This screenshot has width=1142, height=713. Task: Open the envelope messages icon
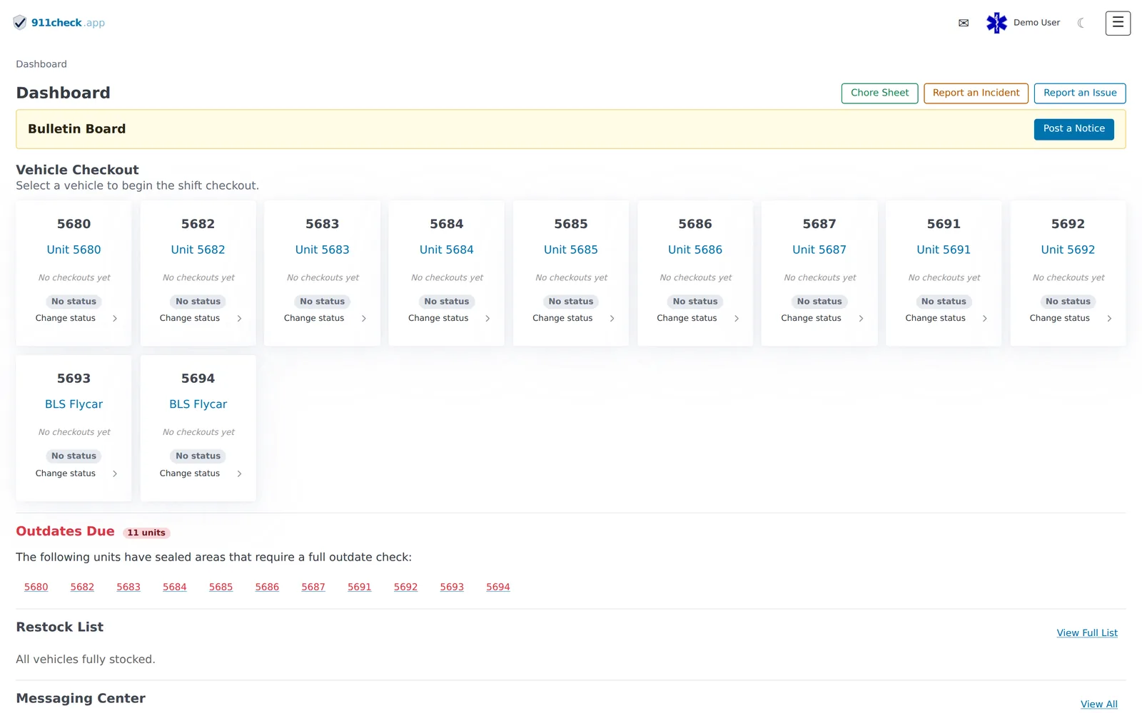tap(964, 23)
